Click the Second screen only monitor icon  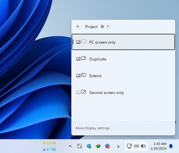(x=81, y=92)
